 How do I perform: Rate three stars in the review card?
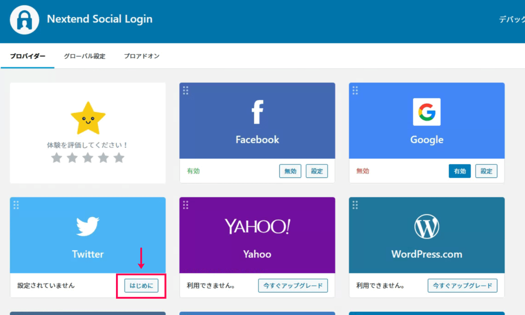coord(88,157)
